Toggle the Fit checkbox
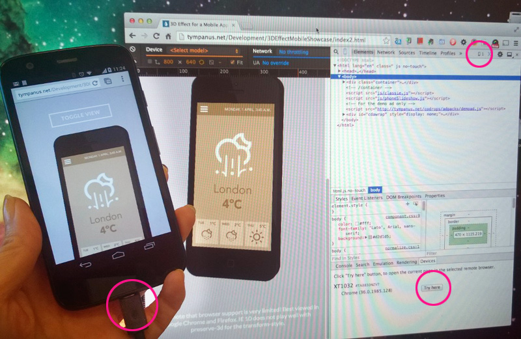 click(232, 62)
